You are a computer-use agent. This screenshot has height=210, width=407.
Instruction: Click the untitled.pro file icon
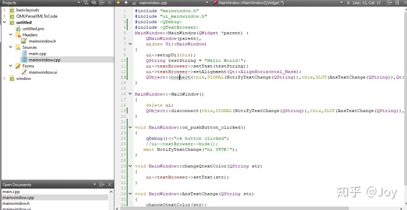(18, 29)
